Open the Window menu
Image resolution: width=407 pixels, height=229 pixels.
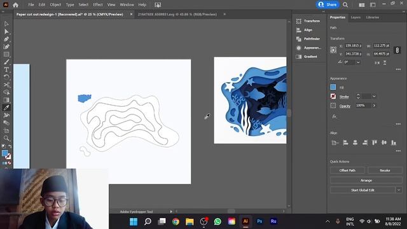click(x=127, y=4)
